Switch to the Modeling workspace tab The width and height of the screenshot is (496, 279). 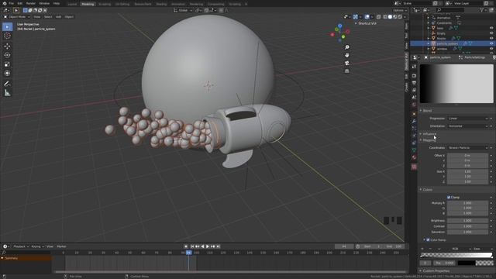click(88, 4)
